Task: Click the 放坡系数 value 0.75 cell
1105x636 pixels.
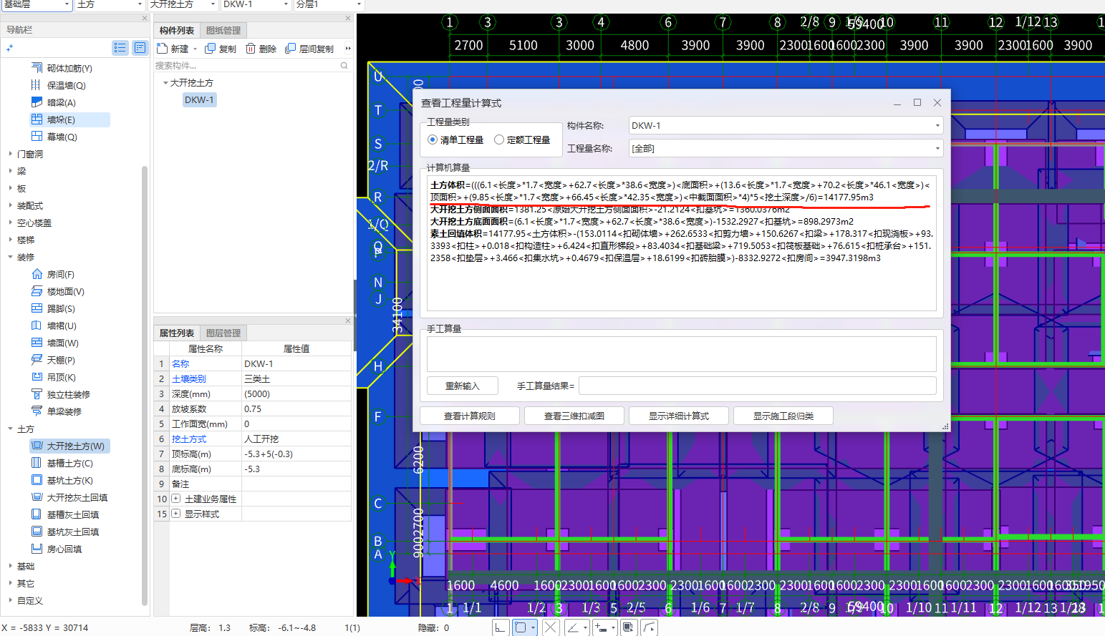Action: point(296,409)
